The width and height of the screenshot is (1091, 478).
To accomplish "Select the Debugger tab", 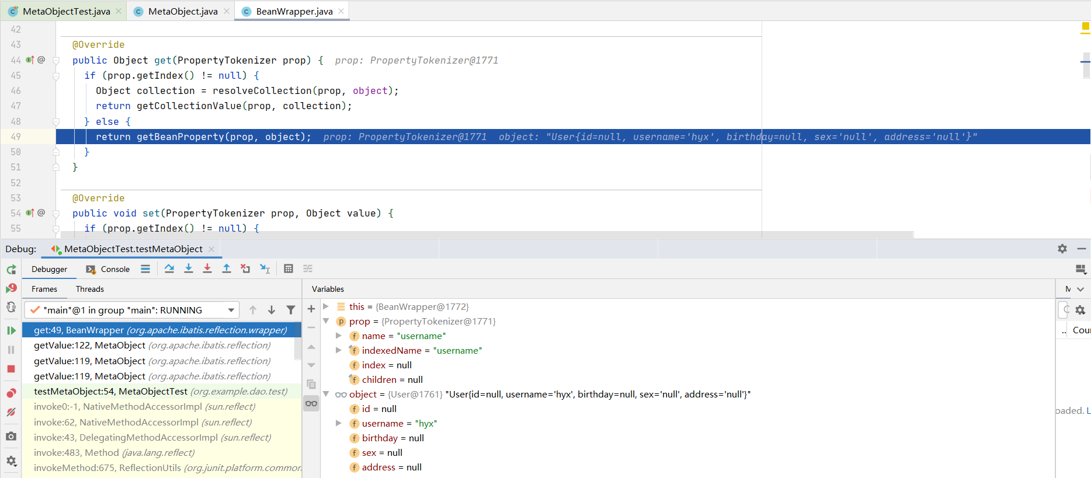I will (x=50, y=269).
